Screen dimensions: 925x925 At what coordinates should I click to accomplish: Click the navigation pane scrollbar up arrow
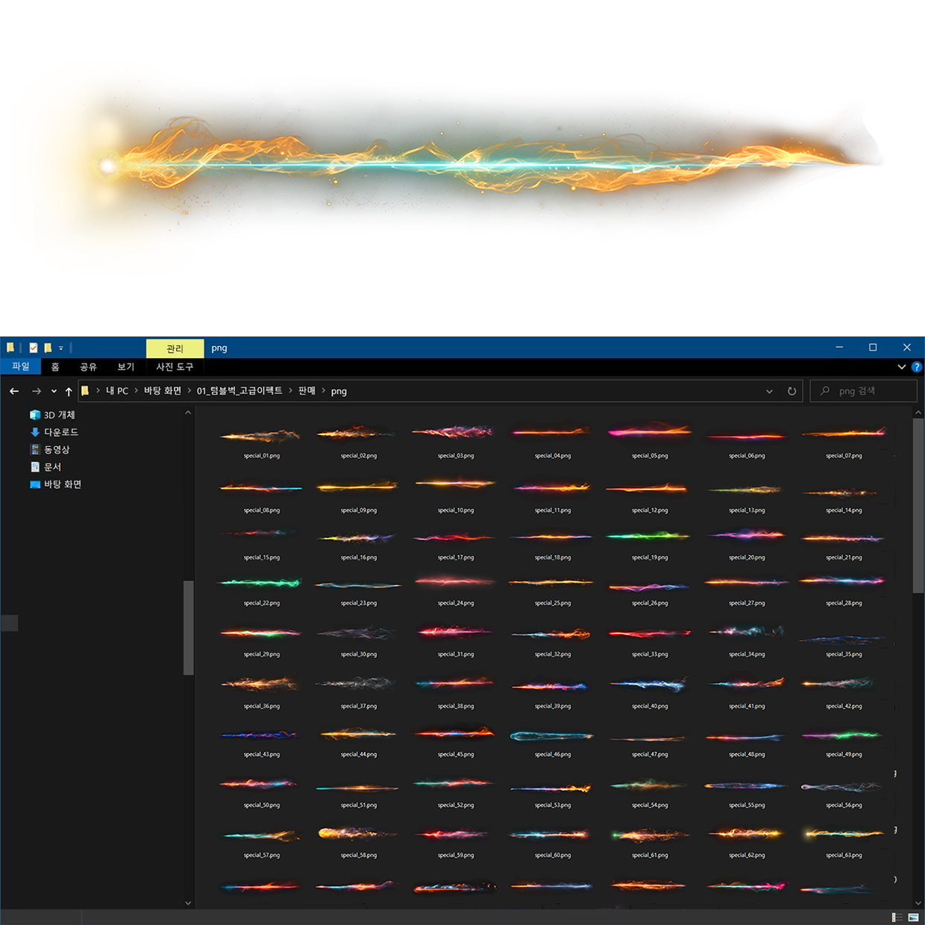pyautogui.click(x=188, y=413)
